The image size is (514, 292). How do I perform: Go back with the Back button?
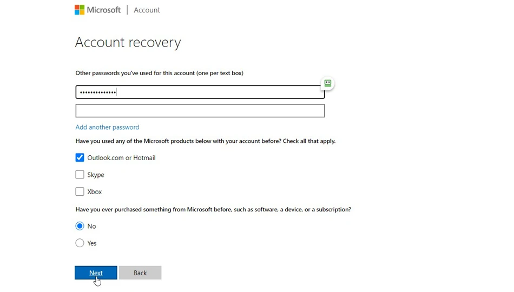pyautogui.click(x=140, y=273)
